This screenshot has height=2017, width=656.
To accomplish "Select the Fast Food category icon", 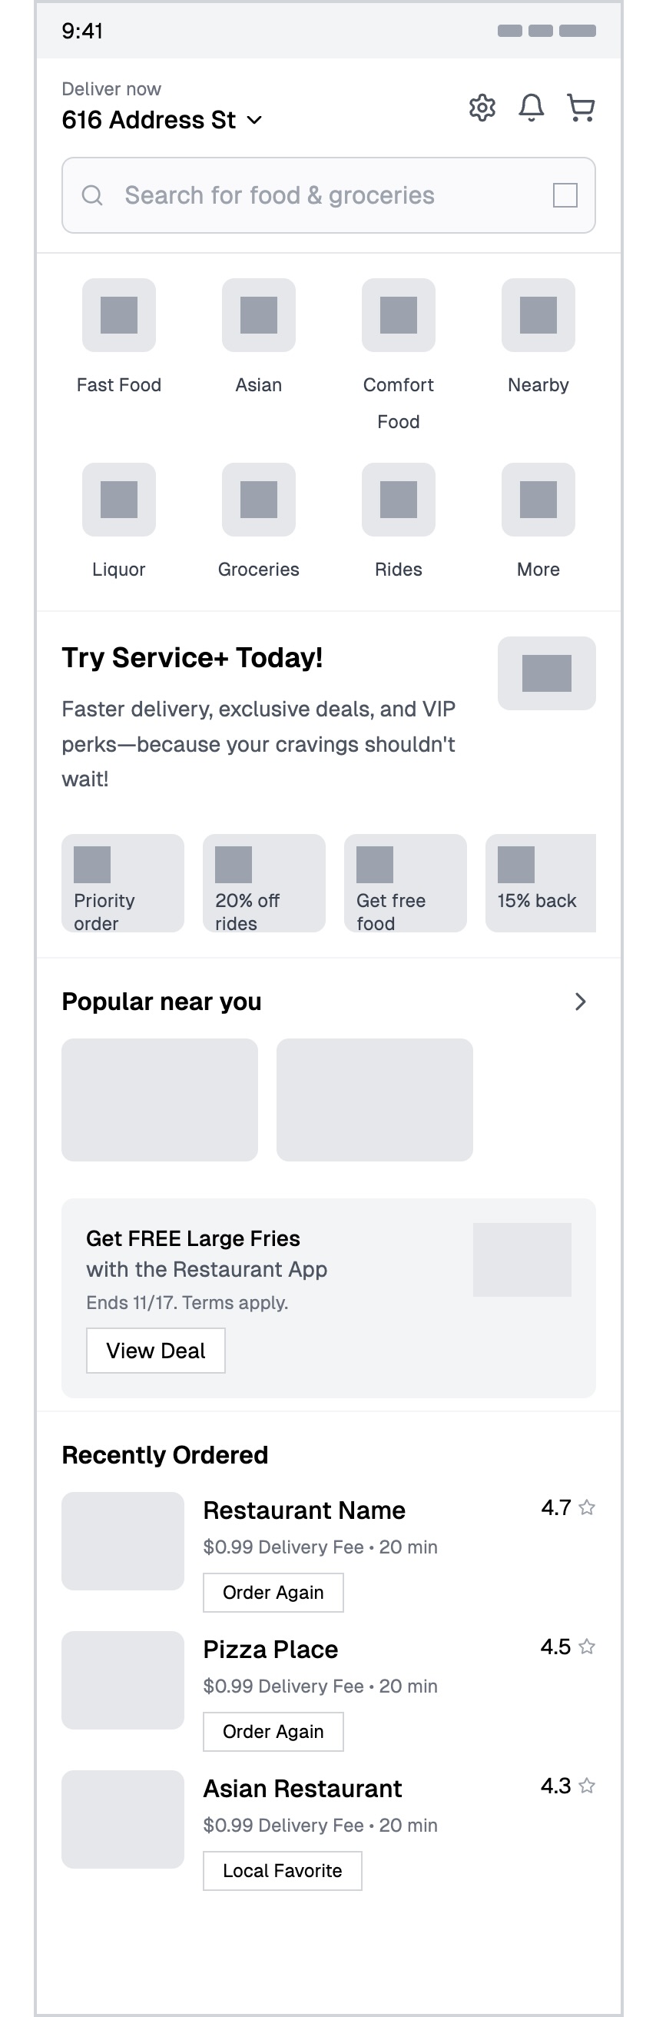I will (119, 314).
